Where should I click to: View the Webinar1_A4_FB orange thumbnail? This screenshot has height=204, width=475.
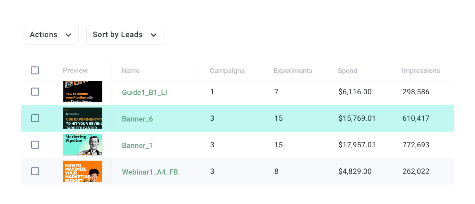tap(83, 171)
